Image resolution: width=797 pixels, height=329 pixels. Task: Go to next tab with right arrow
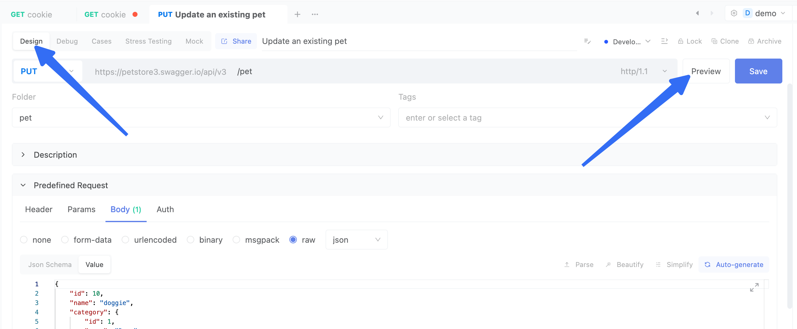tap(712, 13)
